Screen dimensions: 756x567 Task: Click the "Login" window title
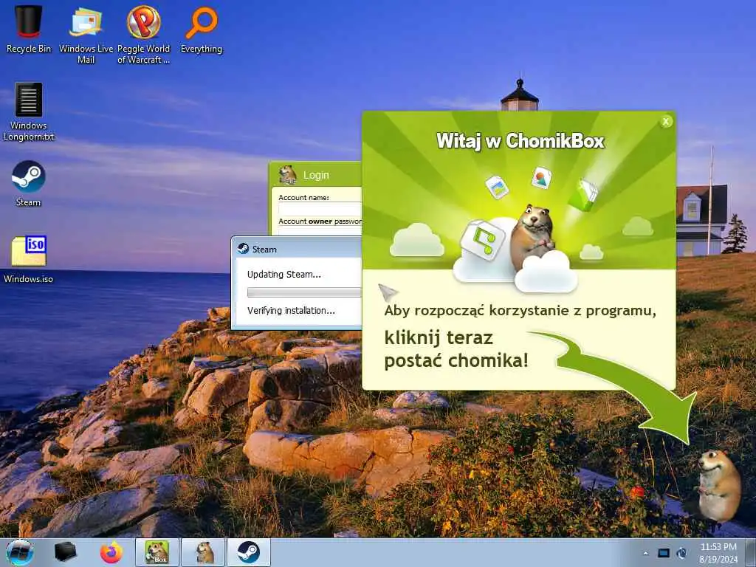pos(316,175)
